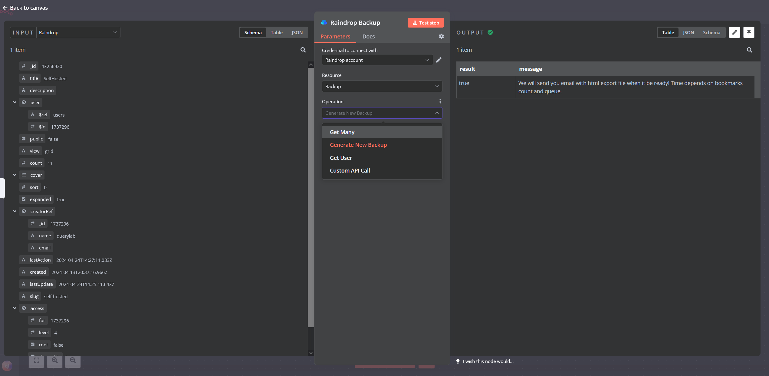
Task: Click the creatorRef object icon
Action: pos(24,211)
